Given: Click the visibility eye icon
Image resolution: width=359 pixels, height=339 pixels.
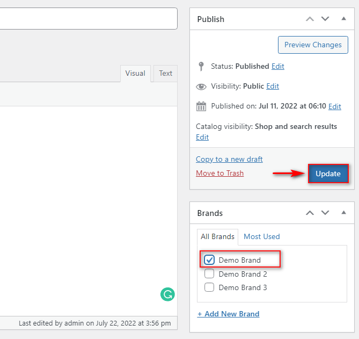Looking at the screenshot, I should click(x=201, y=86).
